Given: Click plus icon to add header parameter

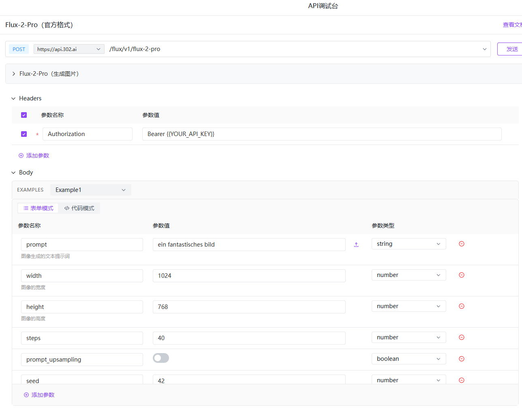Looking at the screenshot, I should tap(21, 155).
